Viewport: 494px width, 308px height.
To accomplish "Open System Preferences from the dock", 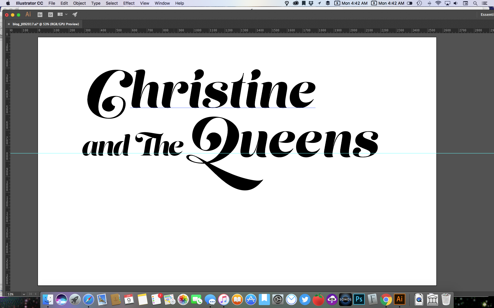I will click(278, 299).
